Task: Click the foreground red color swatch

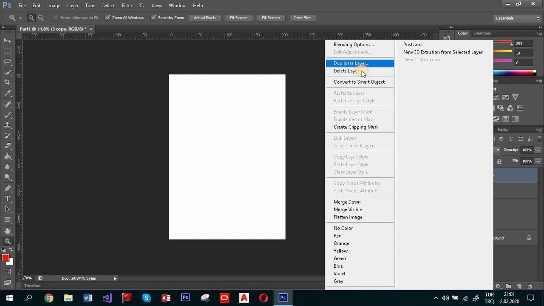Action: pyautogui.click(x=5, y=258)
